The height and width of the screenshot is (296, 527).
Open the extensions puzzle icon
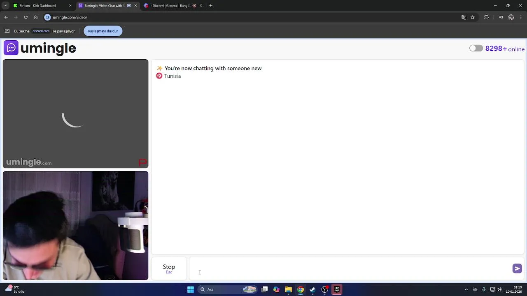click(487, 17)
